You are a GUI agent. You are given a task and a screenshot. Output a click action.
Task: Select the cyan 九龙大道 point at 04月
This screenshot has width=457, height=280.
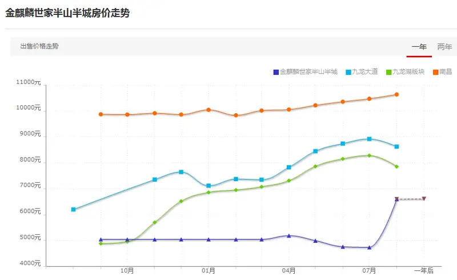pos(289,167)
